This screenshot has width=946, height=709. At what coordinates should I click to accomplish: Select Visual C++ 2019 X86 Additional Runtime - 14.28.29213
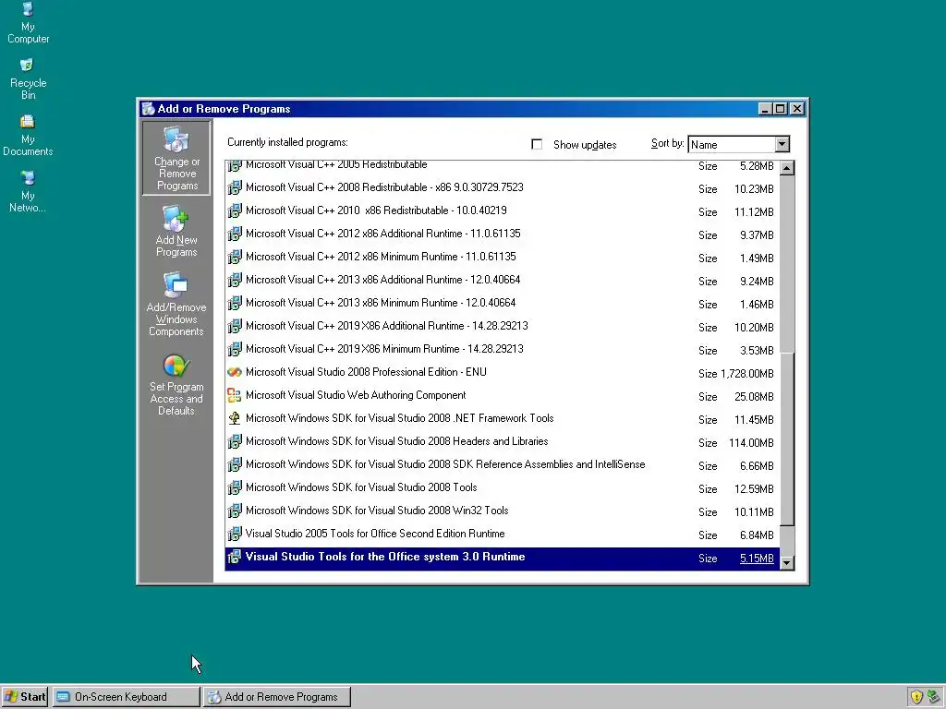(502, 326)
